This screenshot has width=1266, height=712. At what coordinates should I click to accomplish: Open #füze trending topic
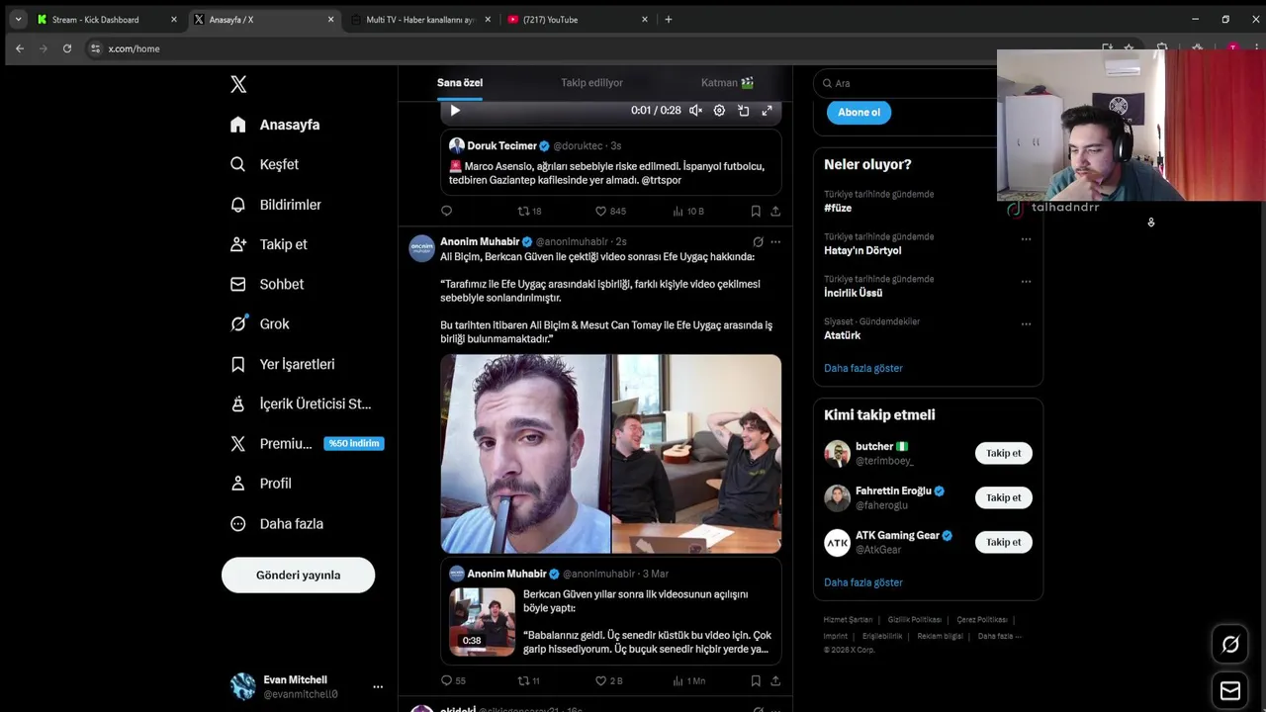point(838,208)
